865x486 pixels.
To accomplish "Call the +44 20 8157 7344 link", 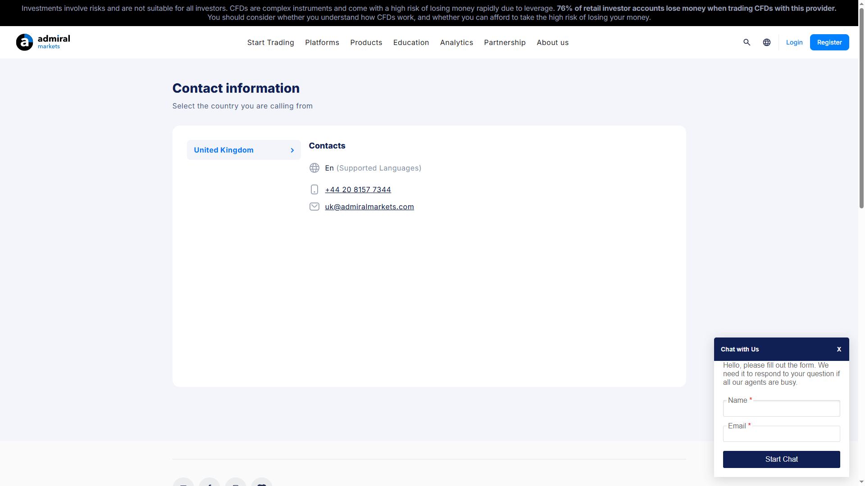I will (x=358, y=189).
